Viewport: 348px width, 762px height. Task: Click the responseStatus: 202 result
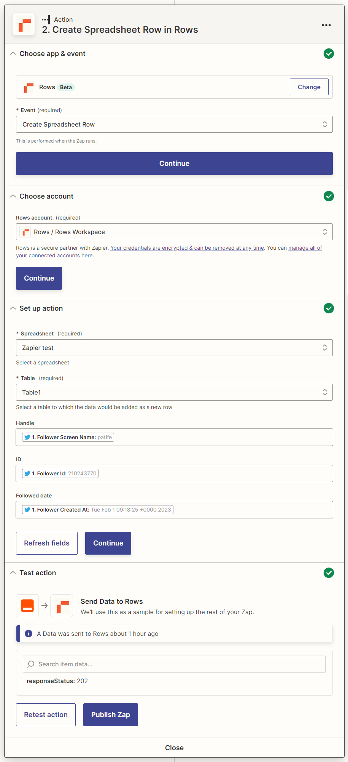tap(57, 681)
